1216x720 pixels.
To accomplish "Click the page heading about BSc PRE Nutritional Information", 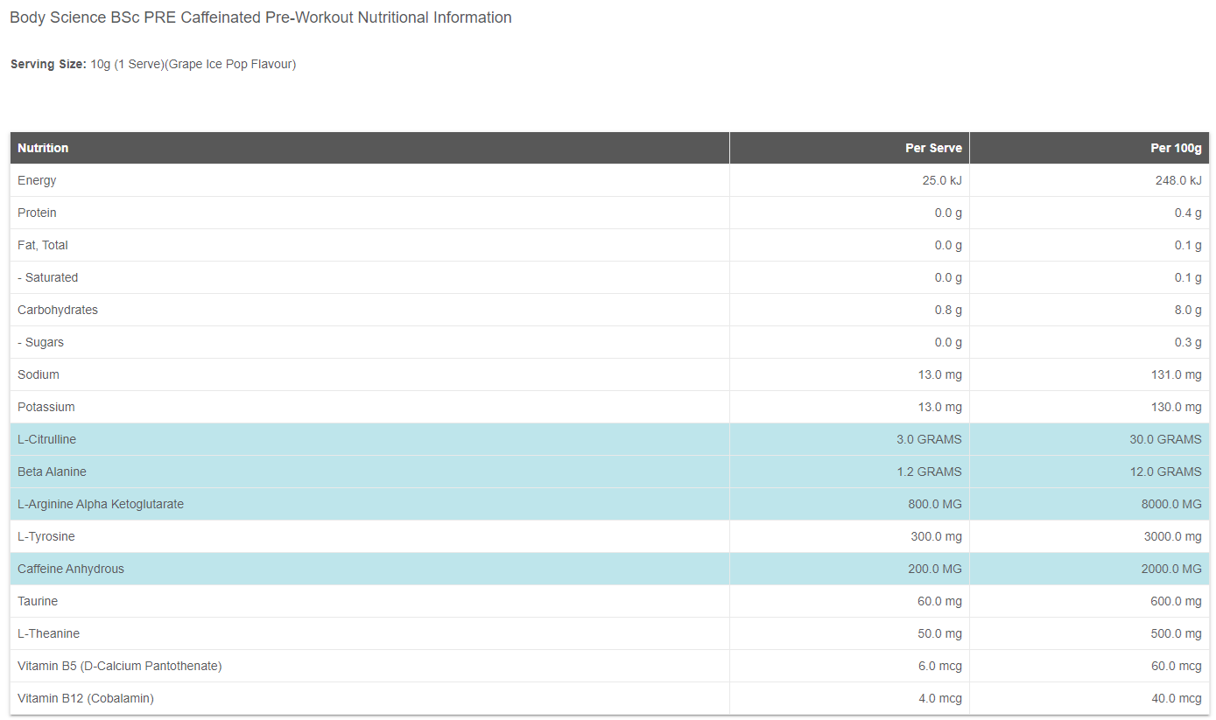I will (x=261, y=17).
